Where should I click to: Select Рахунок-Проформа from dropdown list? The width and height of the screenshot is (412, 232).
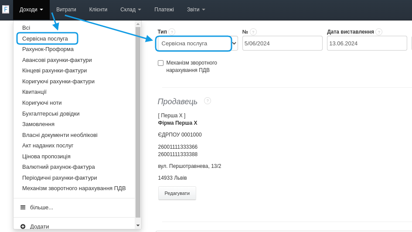[x=48, y=49]
